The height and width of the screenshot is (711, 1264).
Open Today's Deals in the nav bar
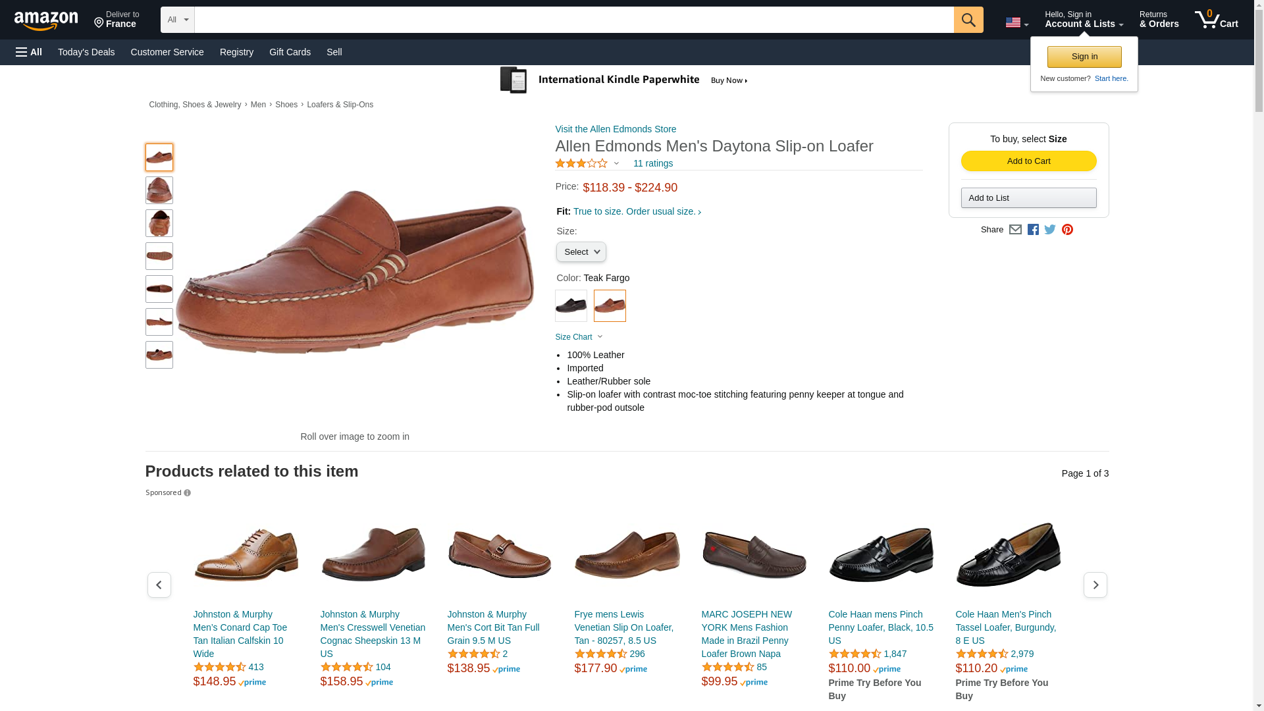(x=86, y=52)
